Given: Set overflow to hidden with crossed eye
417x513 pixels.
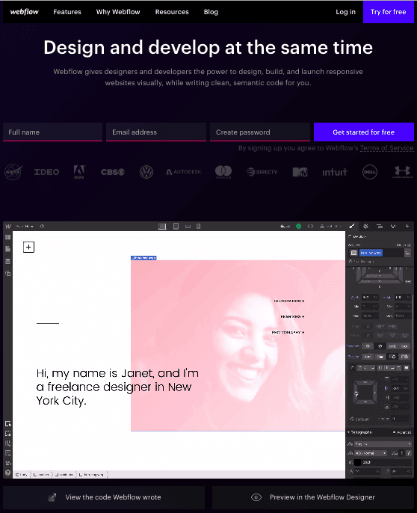Looking at the screenshot, I should pos(380,346).
